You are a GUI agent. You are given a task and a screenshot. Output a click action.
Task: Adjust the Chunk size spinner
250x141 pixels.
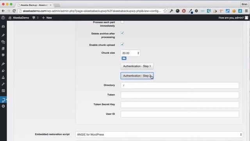click(138, 53)
